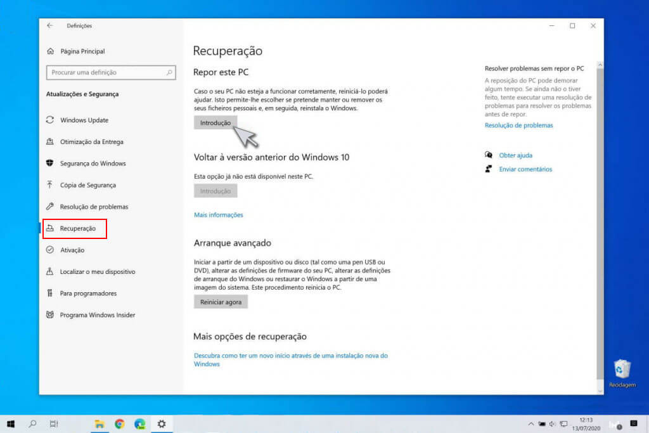649x433 pixels.
Task: Select Ativação in sidebar
Action: [72, 250]
